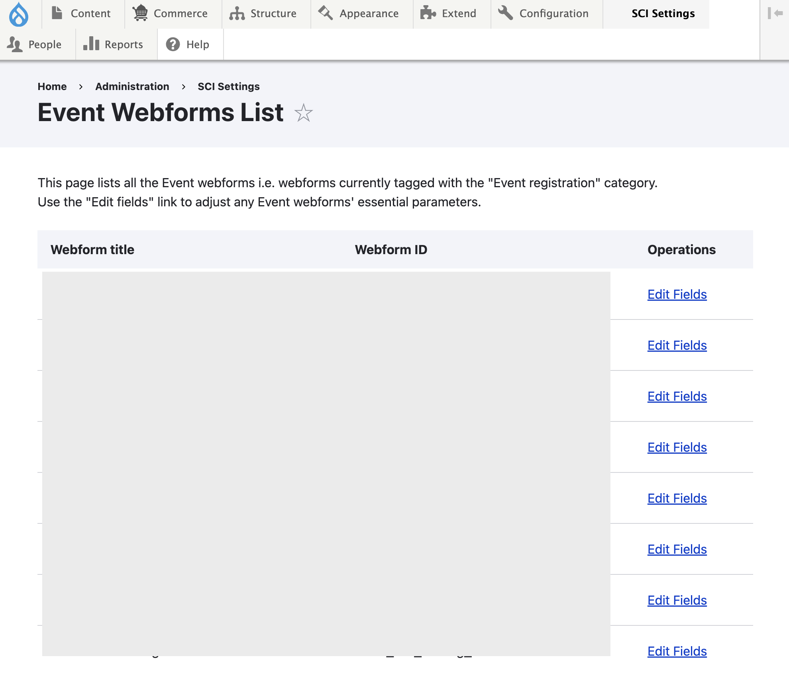Click the Commerce shopping cart icon
789x674 pixels.
140,13
